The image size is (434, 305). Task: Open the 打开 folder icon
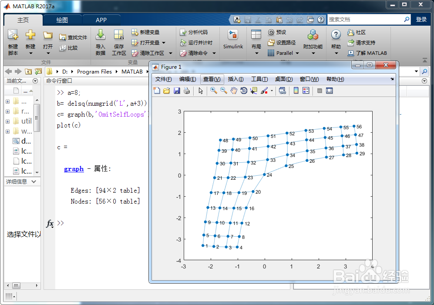click(x=47, y=35)
